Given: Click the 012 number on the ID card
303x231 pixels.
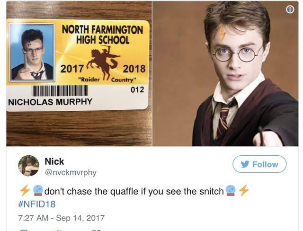Looking at the screenshot, I should (137, 89).
